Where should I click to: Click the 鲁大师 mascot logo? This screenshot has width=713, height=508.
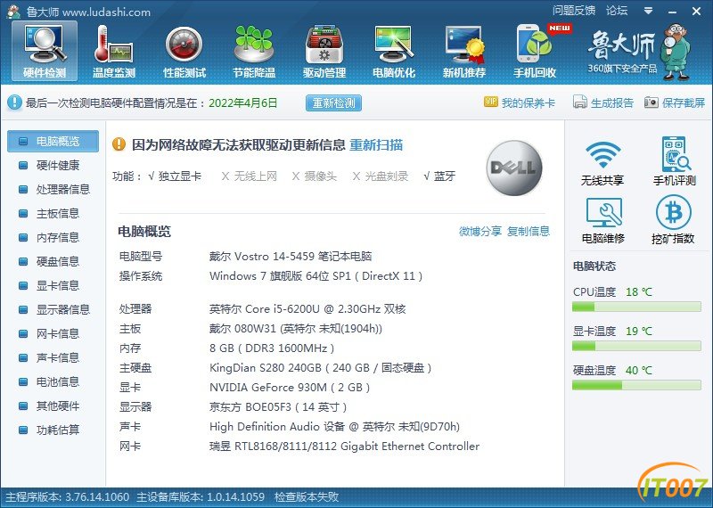pos(676,51)
